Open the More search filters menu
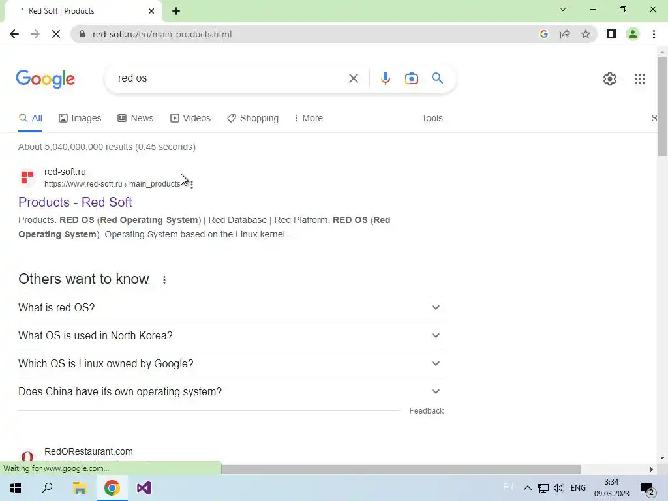668x501 pixels. click(x=309, y=119)
